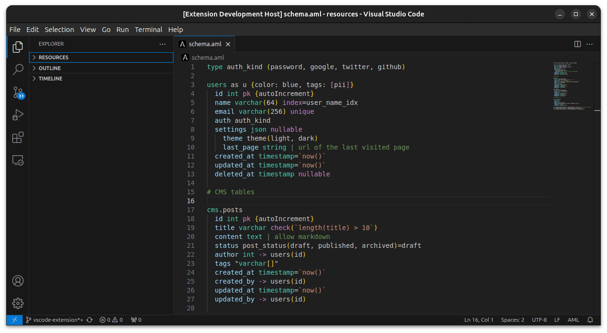Synchronize changes icon in status bar
607x333 pixels.
(x=90, y=320)
